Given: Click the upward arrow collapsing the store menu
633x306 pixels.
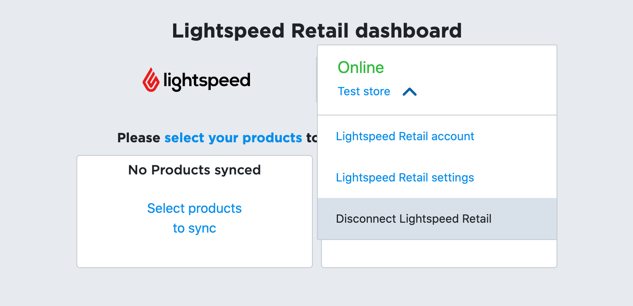Looking at the screenshot, I should [410, 92].
